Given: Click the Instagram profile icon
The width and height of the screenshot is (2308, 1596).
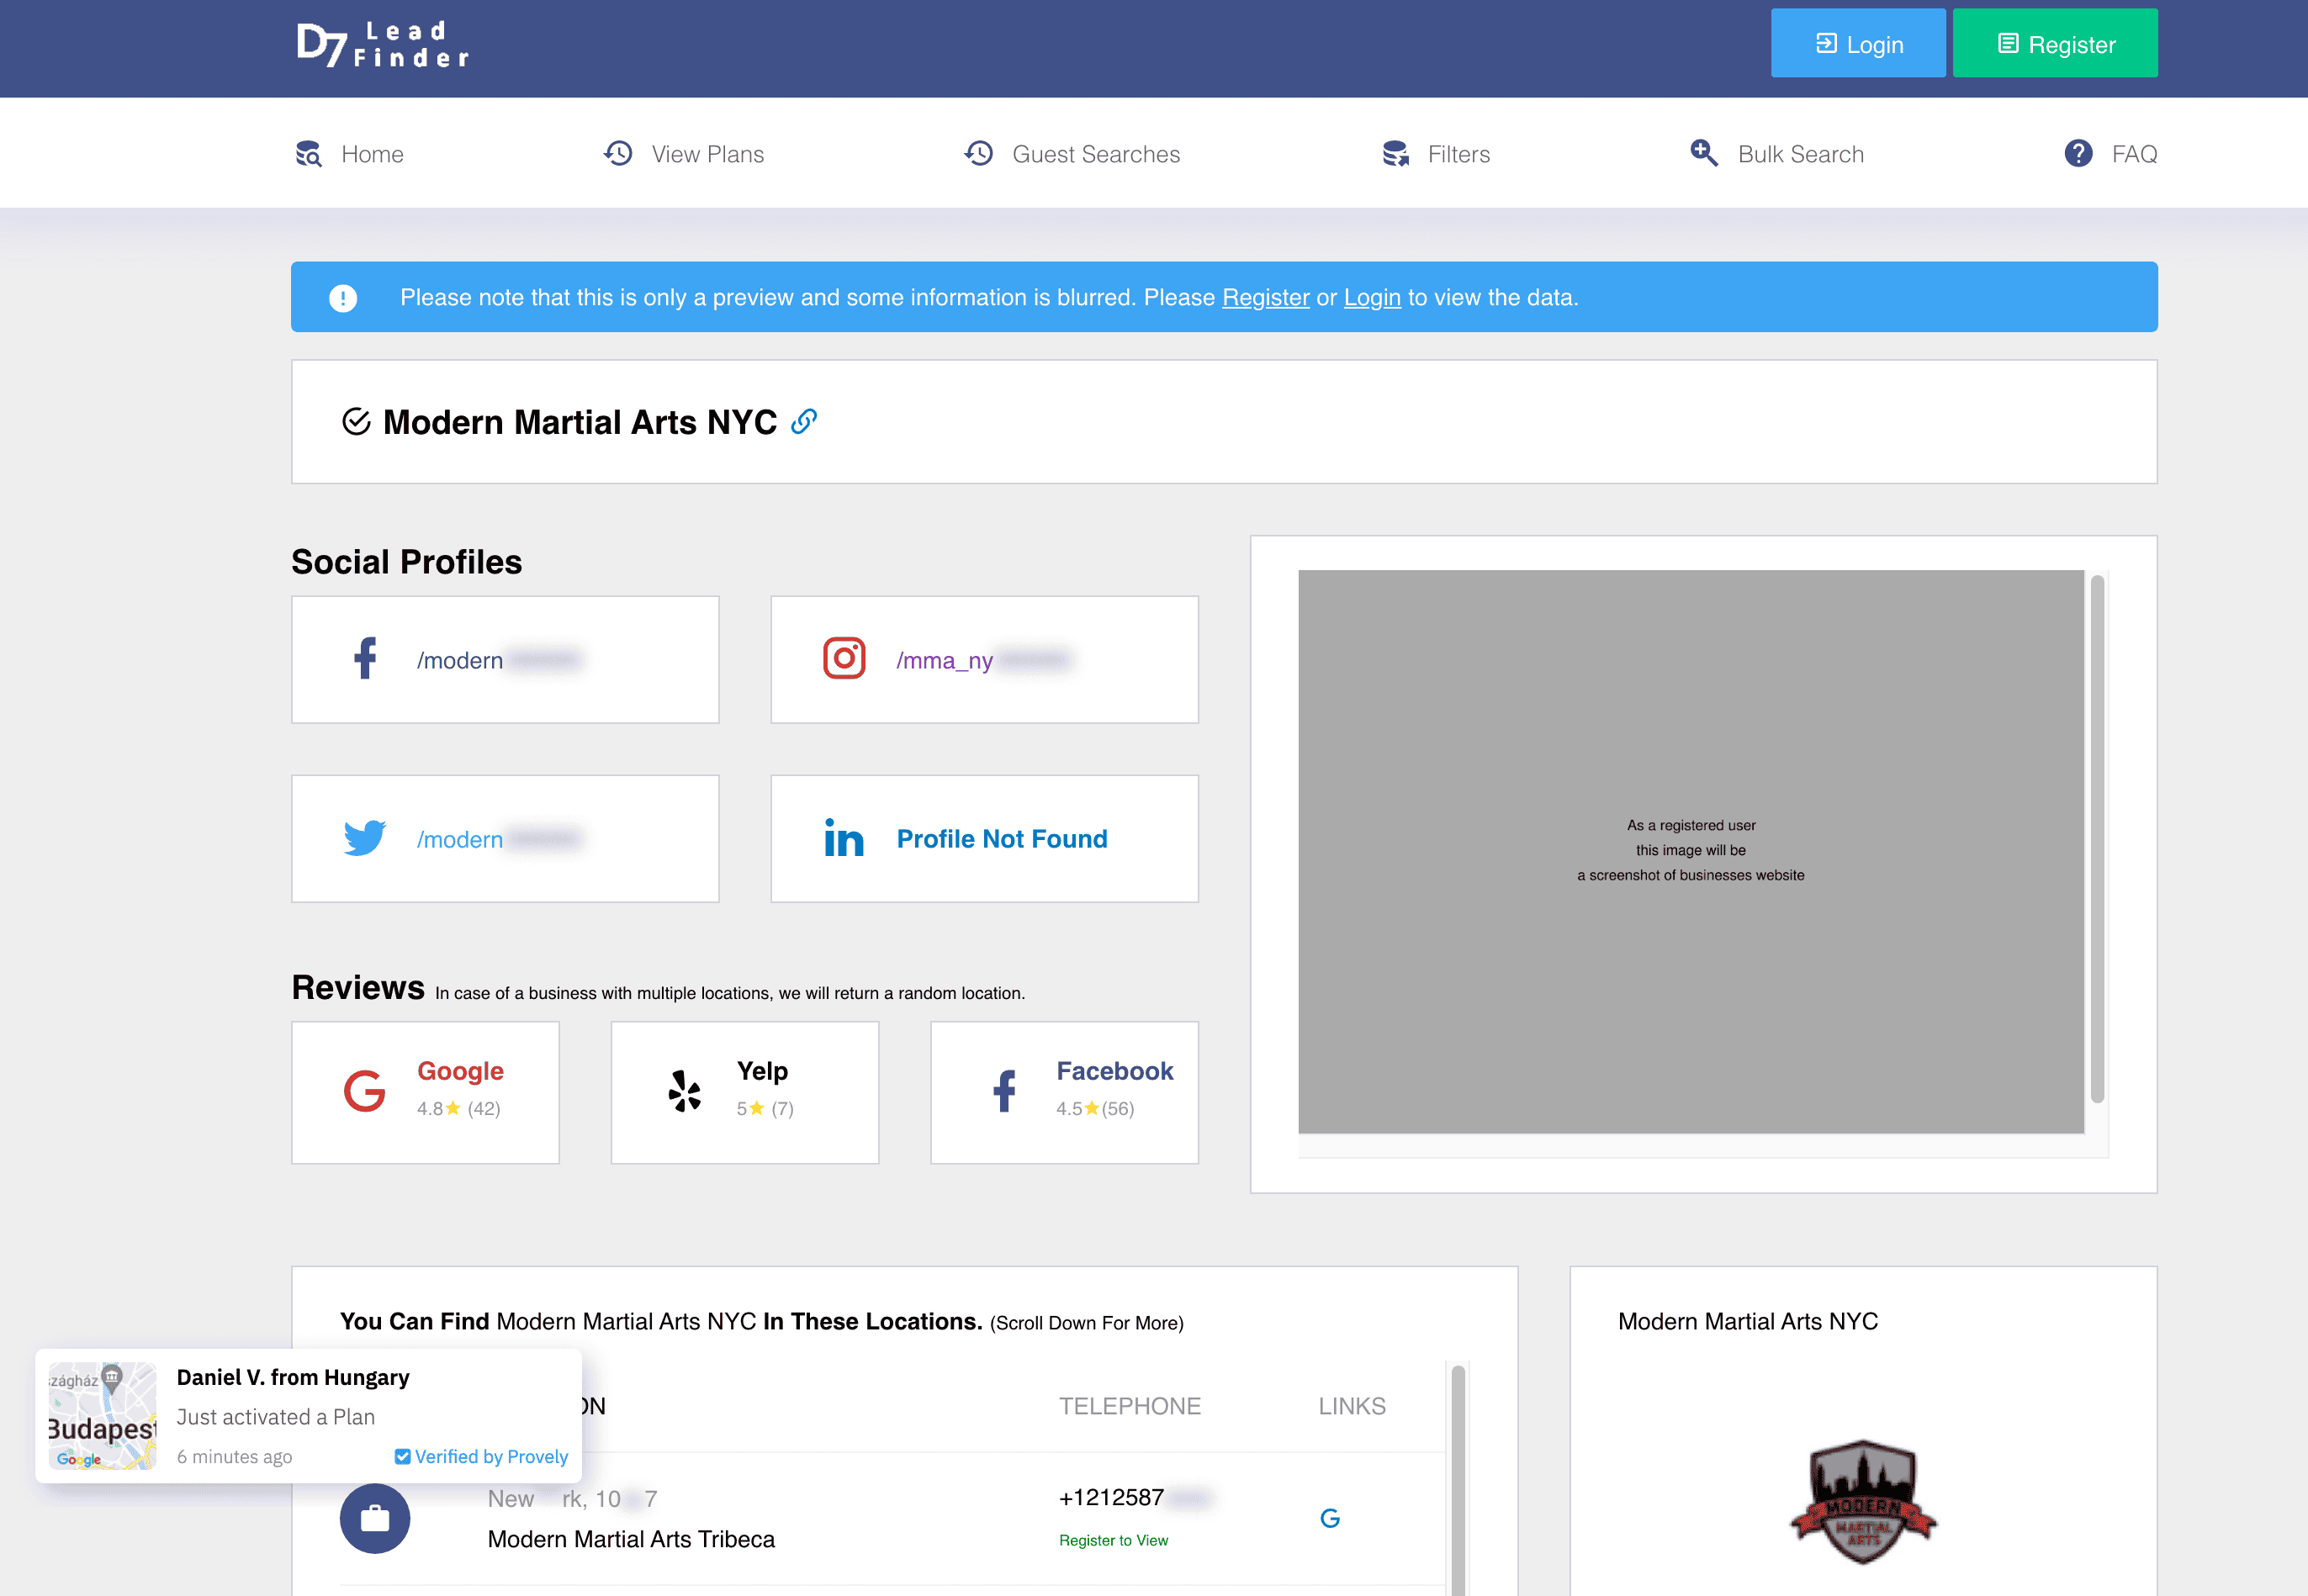Looking at the screenshot, I should pyautogui.click(x=844, y=659).
